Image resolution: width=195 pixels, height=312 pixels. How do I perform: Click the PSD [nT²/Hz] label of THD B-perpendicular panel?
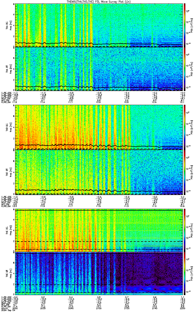point(192,127)
